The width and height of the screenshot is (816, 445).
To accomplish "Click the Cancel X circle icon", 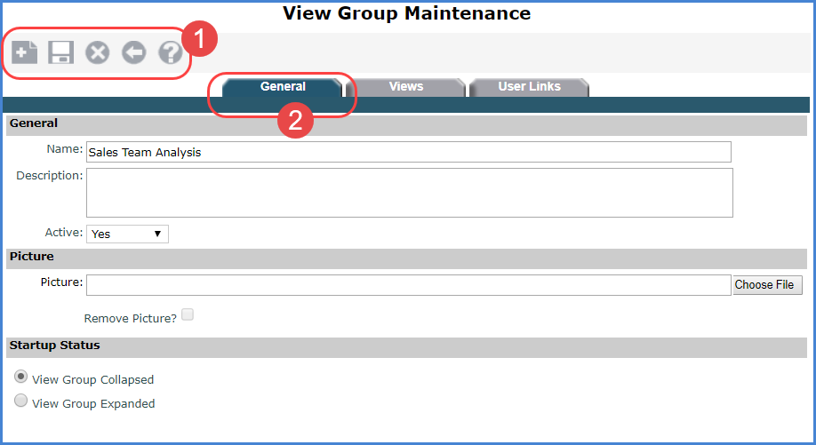I will [x=97, y=53].
